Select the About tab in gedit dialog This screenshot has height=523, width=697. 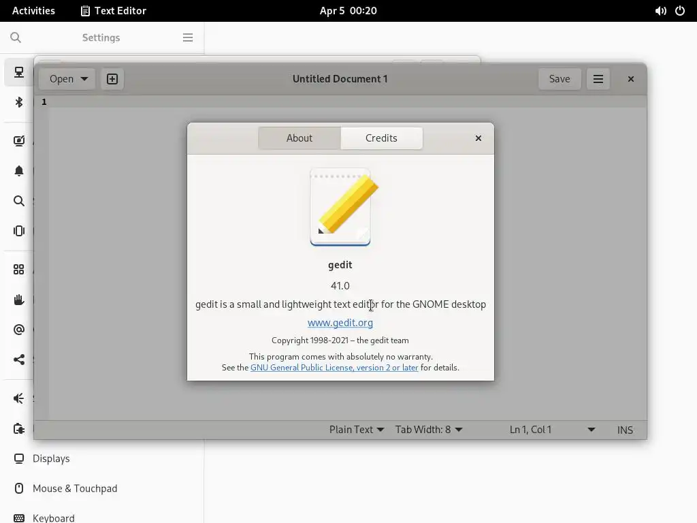tap(299, 138)
